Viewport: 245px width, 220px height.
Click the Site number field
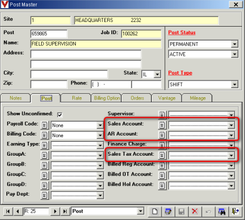coord(50,20)
